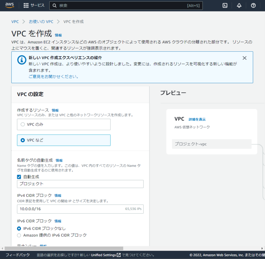The image size is (265, 259).
Task: Click the info icon in the banner
Action: (x=22, y=60)
